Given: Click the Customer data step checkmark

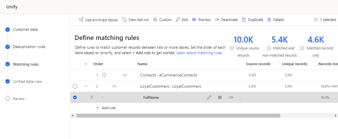Looking at the screenshot, I should click(8, 29).
